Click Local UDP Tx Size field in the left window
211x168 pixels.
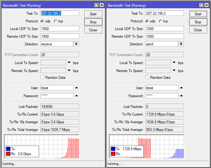[x=60, y=29]
